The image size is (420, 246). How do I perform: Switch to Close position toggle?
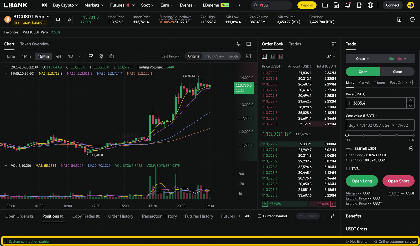click(397, 72)
